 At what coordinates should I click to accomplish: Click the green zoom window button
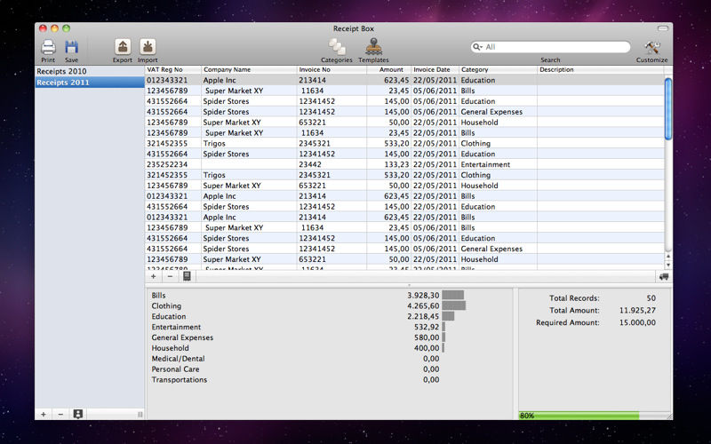tap(66, 28)
